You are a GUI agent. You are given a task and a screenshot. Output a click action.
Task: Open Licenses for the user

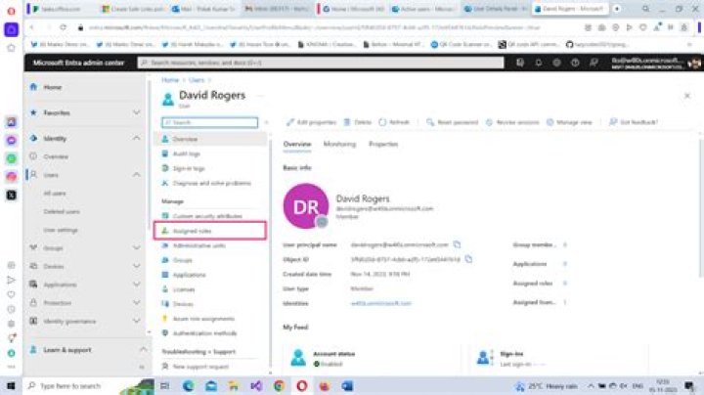tap(183, 289)
